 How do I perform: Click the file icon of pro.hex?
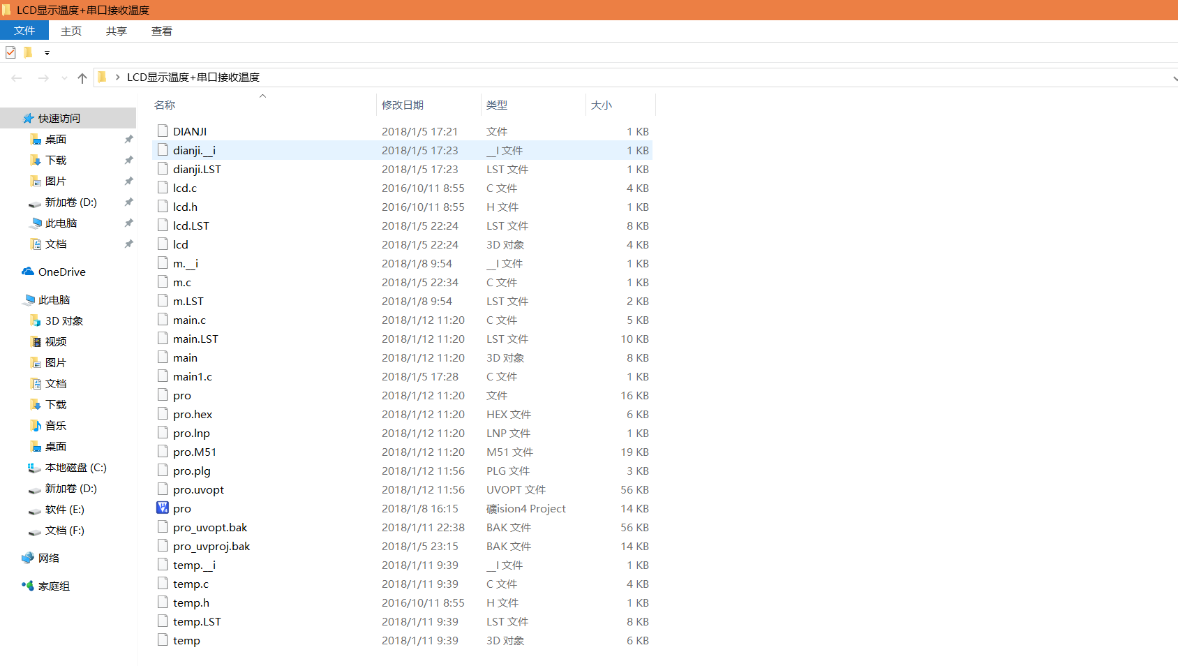click(x=163, y=413)
